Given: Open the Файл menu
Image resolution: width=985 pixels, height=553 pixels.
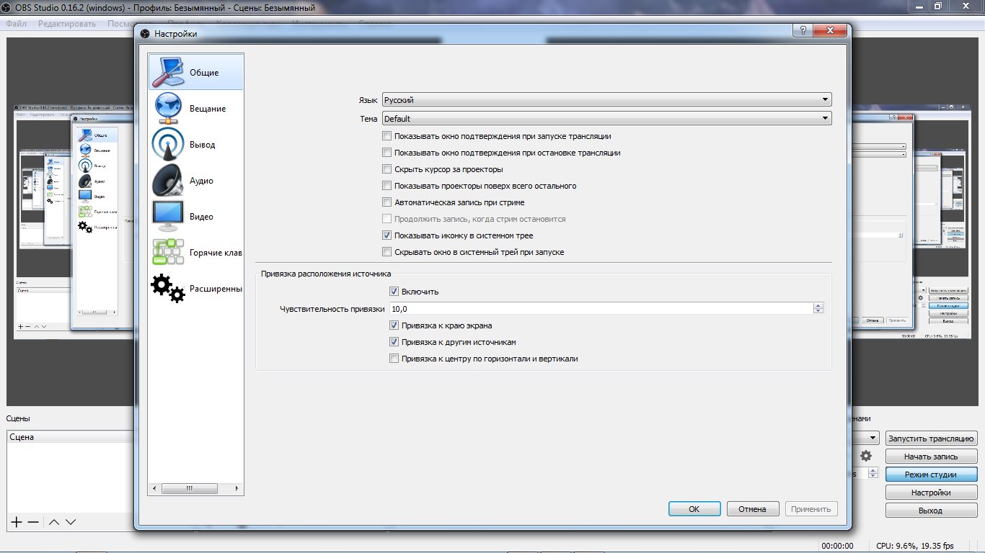Looking at the screenshot, I should tap(16, 23).
